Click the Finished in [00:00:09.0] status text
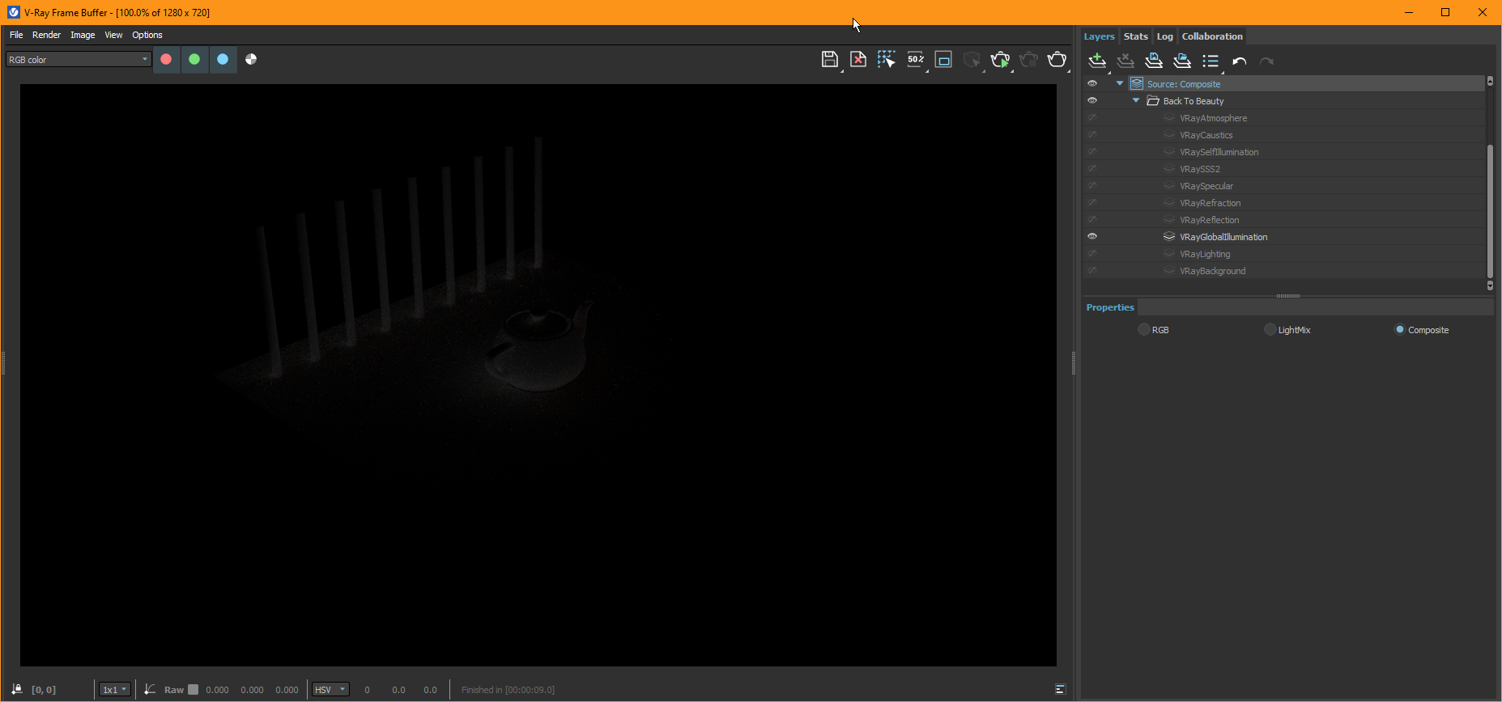1502x702 pixels. tap(508, 689)
